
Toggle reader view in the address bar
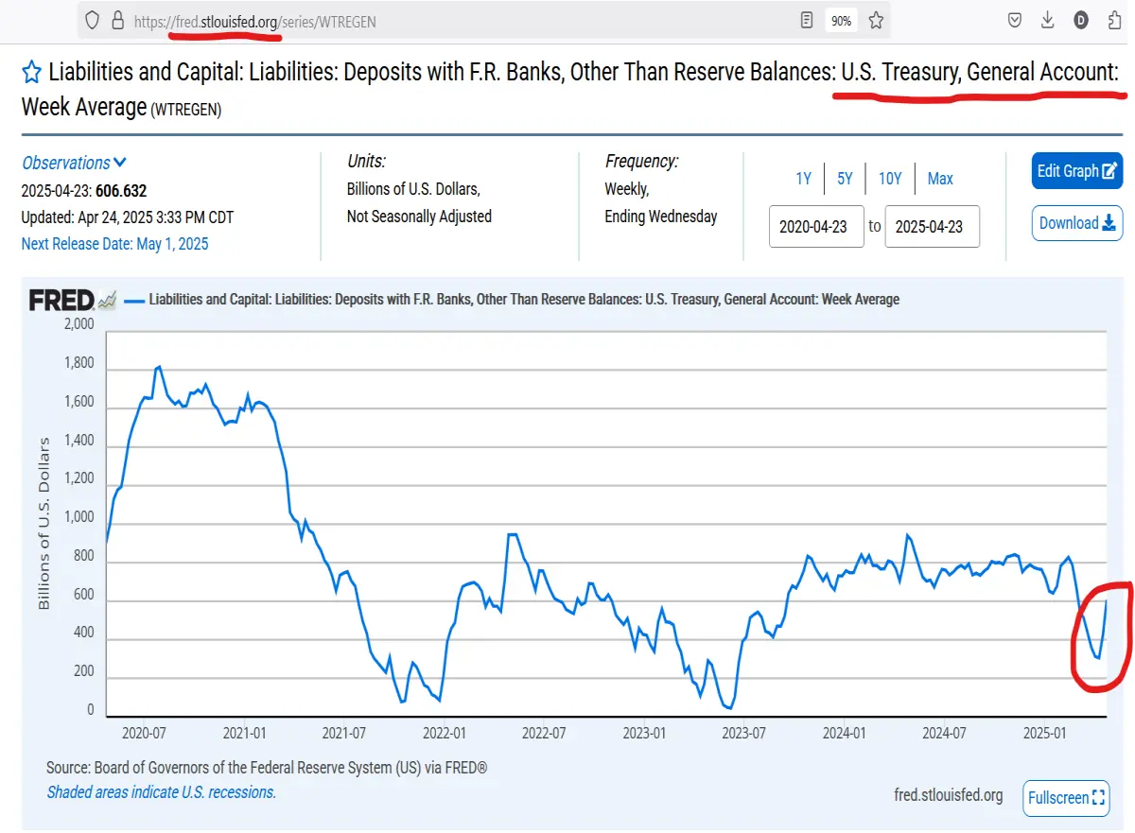point(807,20)
